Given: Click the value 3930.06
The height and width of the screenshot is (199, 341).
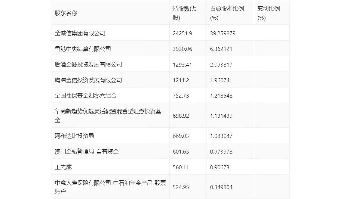Looking at the screenshot, I should 182,49.
